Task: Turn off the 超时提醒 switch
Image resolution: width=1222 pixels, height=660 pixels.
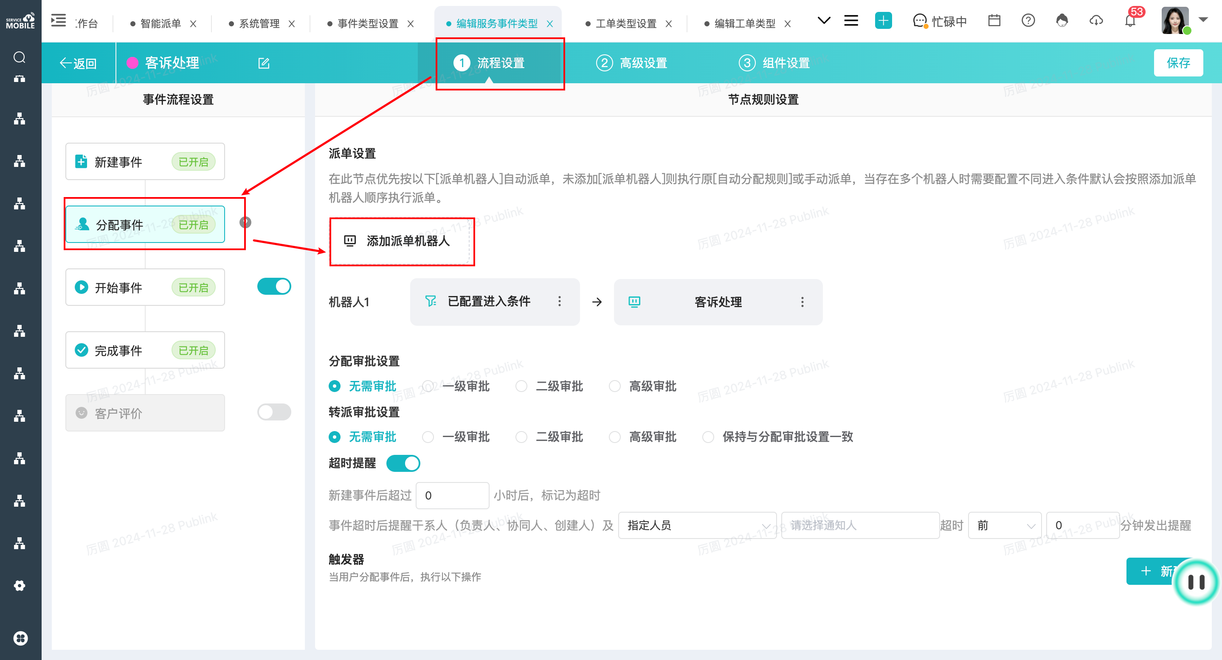Action: [x=403, y=463]
